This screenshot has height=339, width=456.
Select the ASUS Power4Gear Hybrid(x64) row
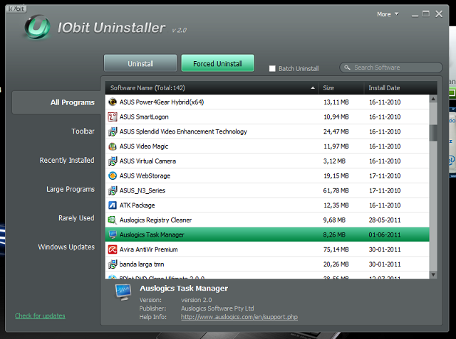click(267, 102)
